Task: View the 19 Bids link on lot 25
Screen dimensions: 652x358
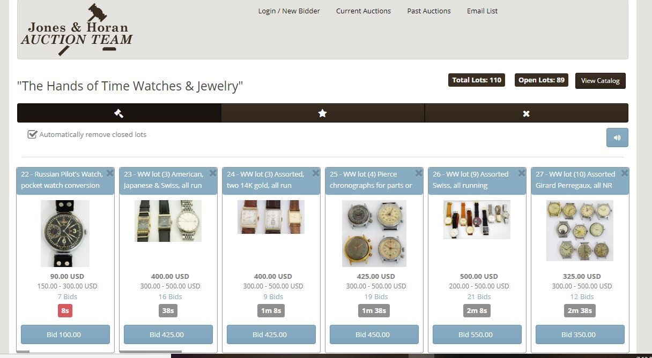Action: click(376, 296)
